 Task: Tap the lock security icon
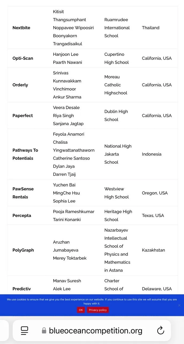point(44,331)
